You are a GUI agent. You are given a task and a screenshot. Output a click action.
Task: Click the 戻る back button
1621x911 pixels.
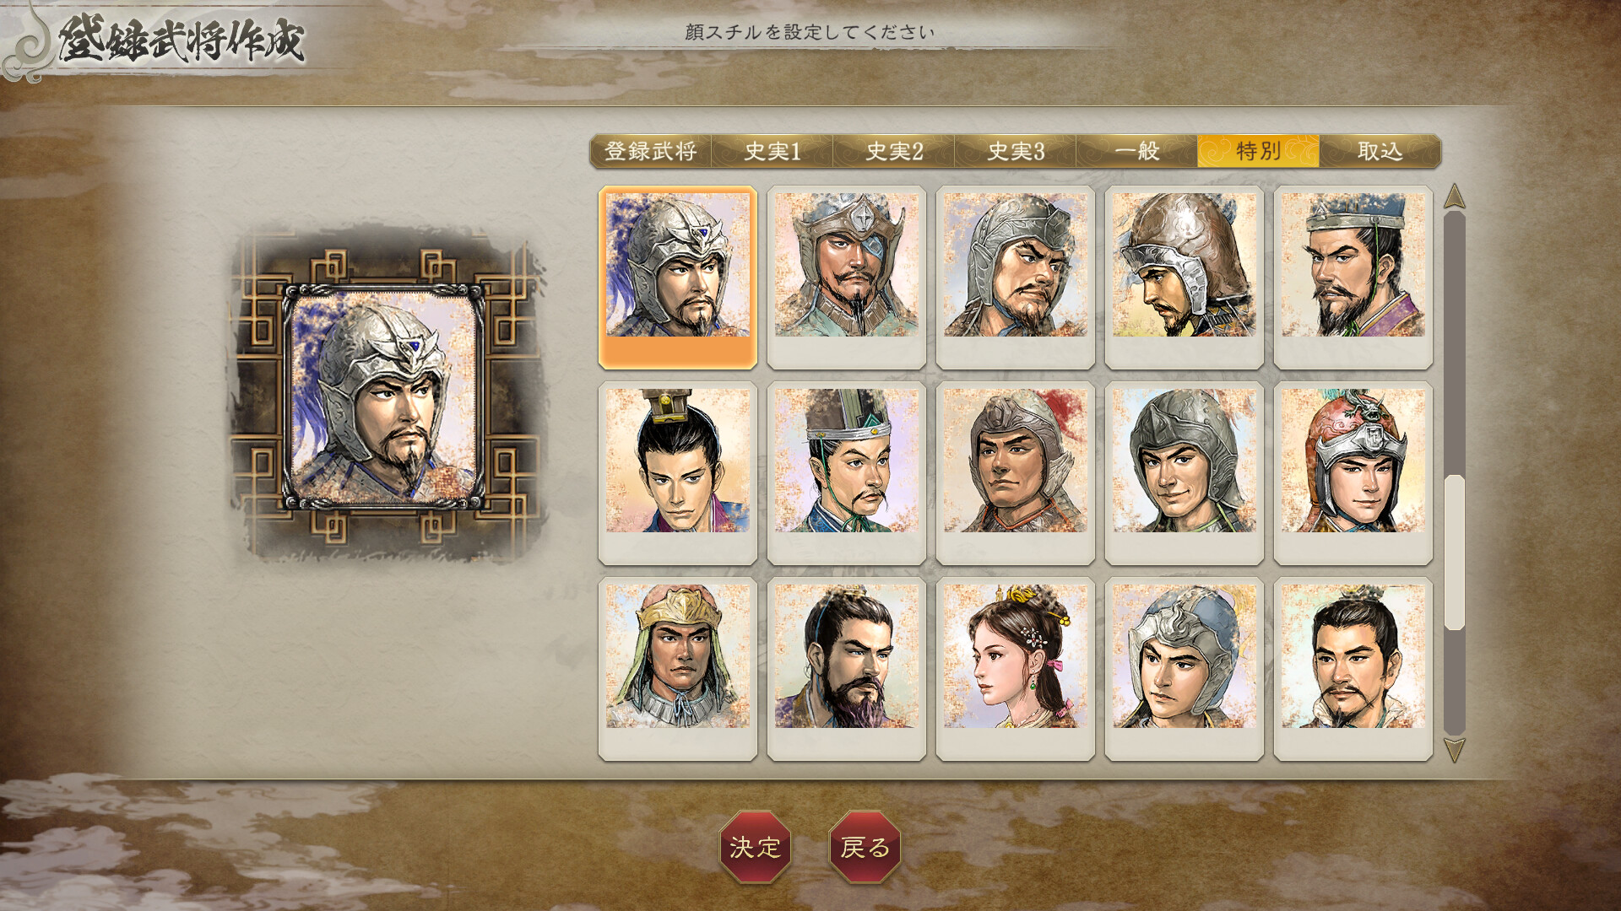(865, 847)
